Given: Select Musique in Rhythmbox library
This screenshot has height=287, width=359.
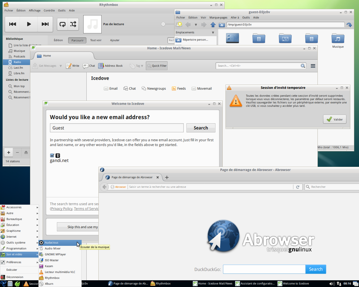Looking at the screenshot, I should point(19,51).
